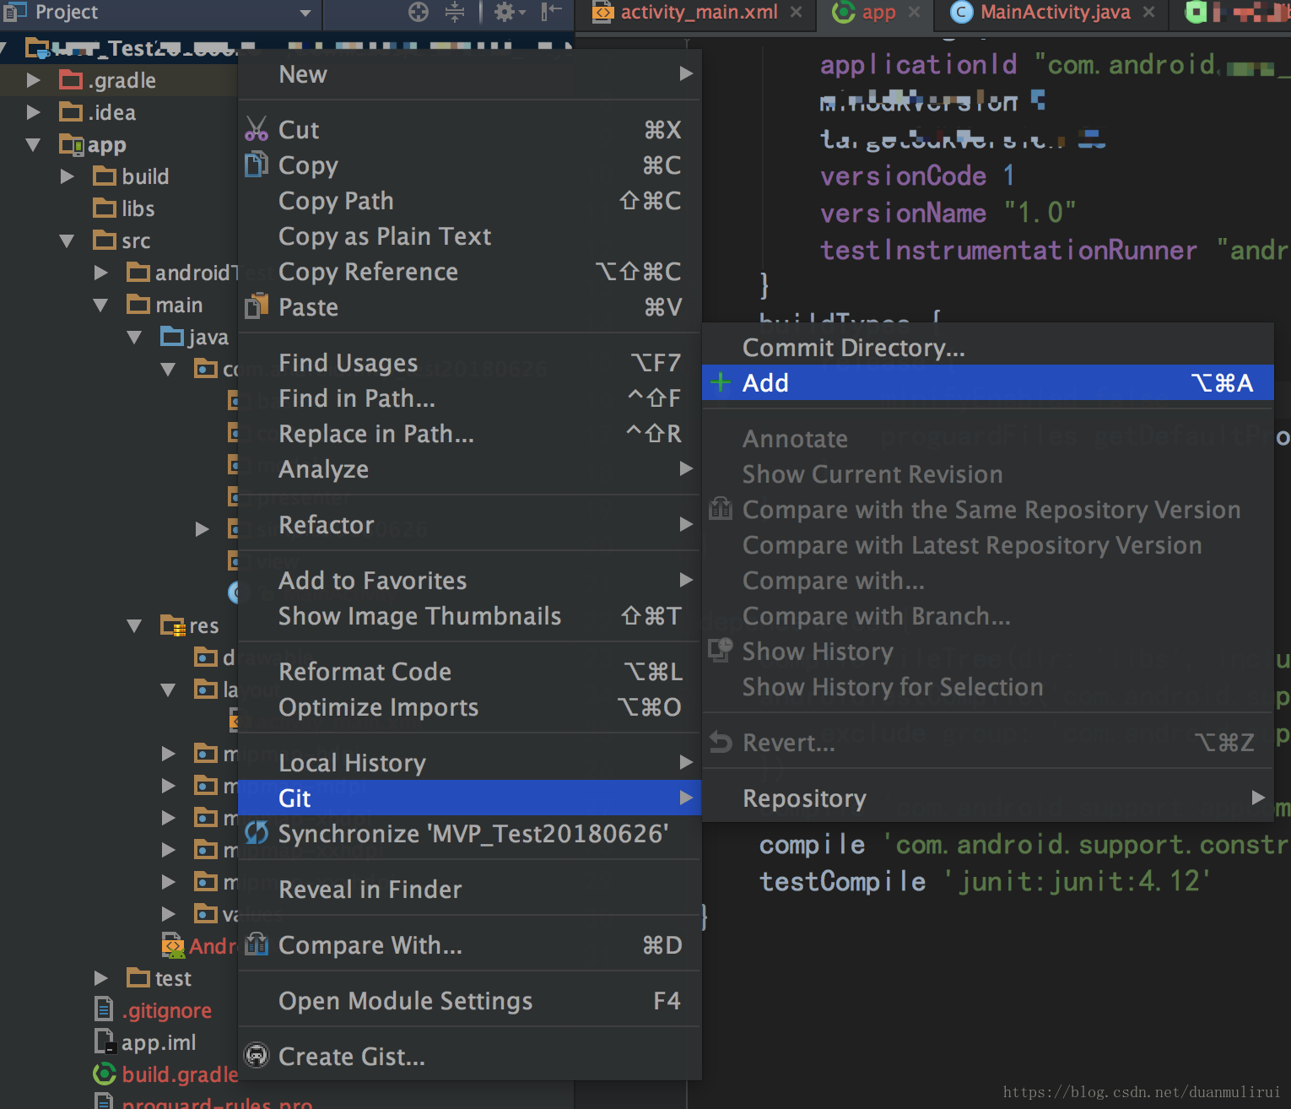Click the Cut scissors icon
Image resolution: width=1291 pixels, height=1109 pixels.
257,129
